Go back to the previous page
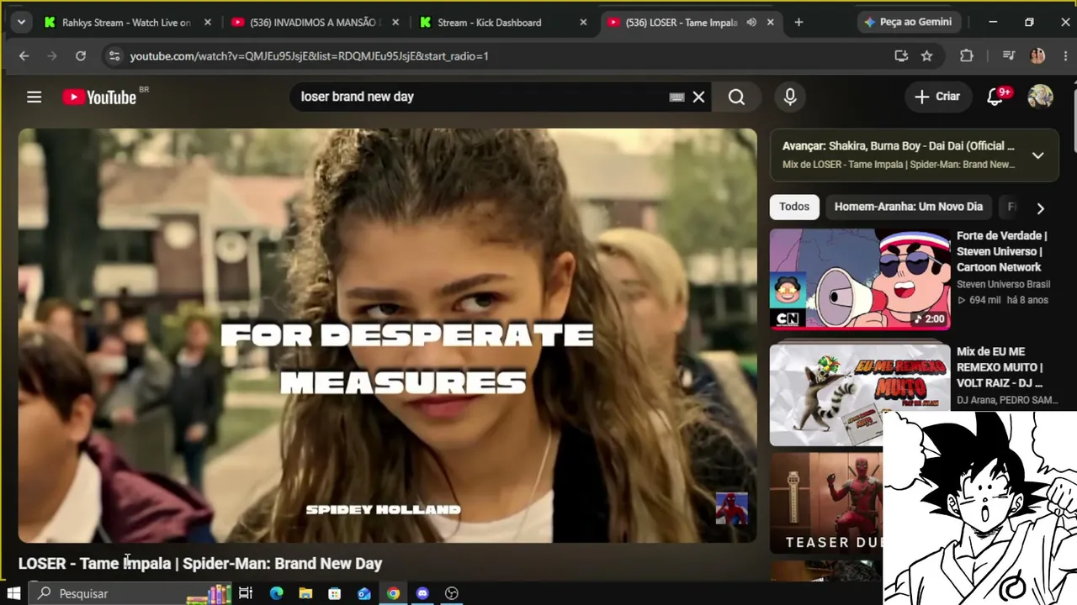This screenshot has height=605, width=1077. (24, 55)
